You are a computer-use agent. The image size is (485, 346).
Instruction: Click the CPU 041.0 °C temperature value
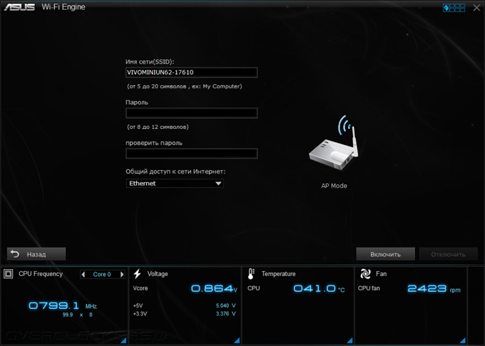(x=319, y=289)
